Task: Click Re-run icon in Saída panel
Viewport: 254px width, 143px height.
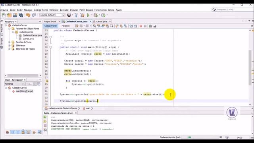Action: 45,117
